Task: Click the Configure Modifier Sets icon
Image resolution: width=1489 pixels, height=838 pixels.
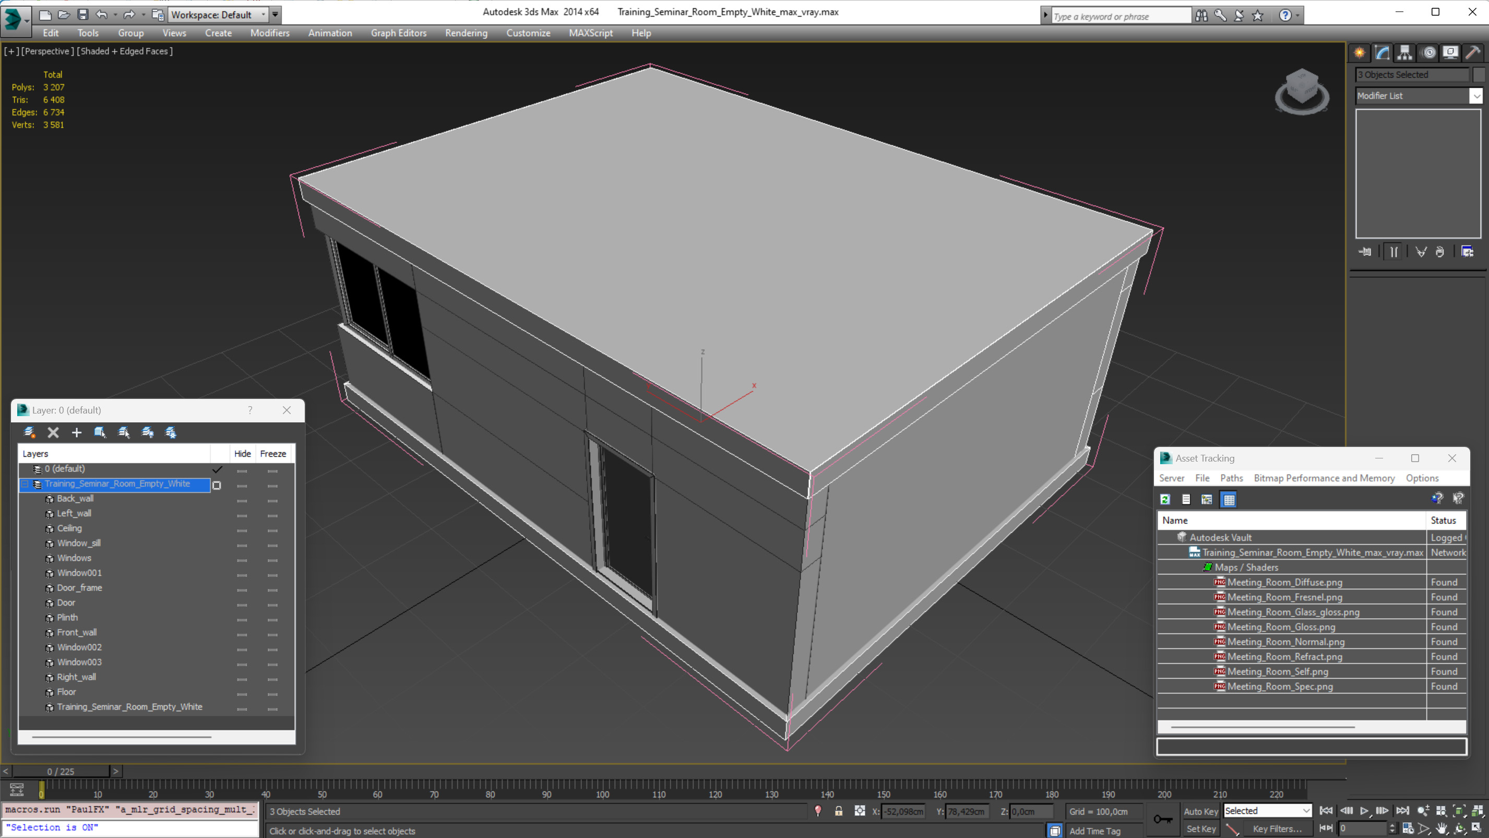Action: 1467,252
